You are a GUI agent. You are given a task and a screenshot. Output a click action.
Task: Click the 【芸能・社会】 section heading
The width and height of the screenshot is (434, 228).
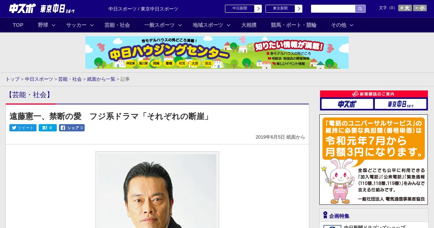29,95
